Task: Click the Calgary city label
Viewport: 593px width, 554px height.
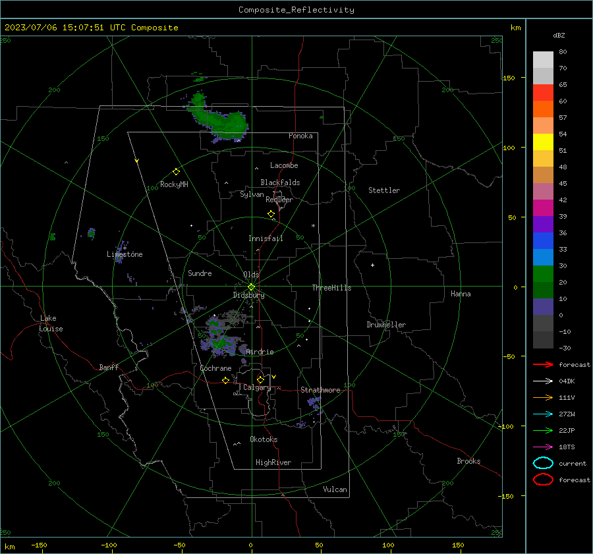Action: (257, 387)
